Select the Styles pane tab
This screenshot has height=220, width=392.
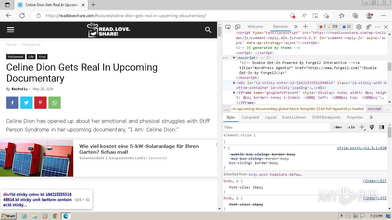[x=231, y=117]
